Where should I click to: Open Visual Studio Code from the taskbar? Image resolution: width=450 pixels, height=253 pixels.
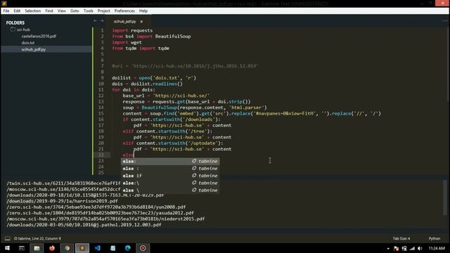[98, 248]
